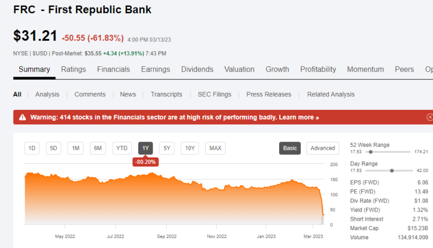The image size is (433, 248).
Task: Click the March 2023 price drop on chart
Action: (322, 202)
